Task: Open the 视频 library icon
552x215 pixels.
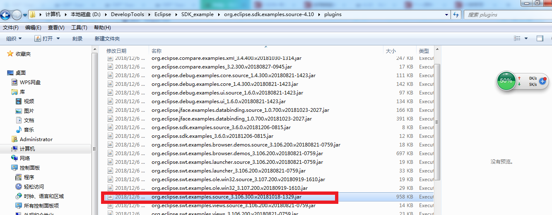Action: 19,101
